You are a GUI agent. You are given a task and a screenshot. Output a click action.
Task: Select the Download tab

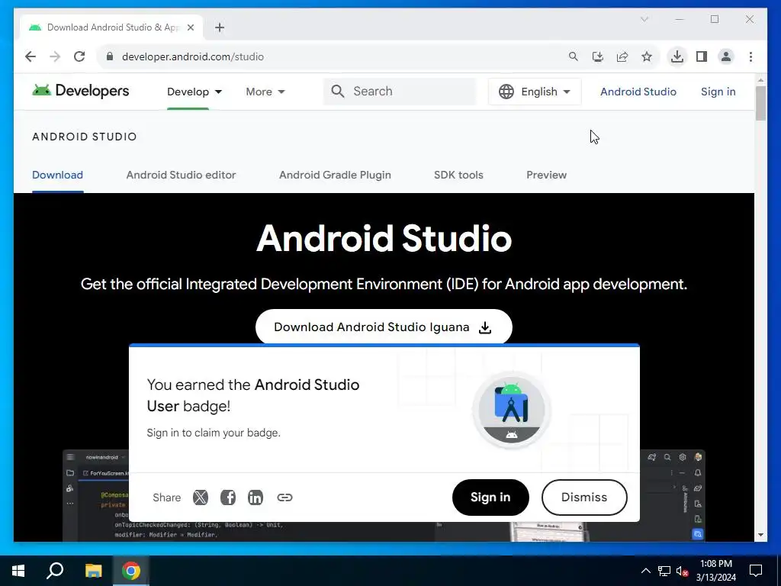pyautogui.click(x=57, y=175)
